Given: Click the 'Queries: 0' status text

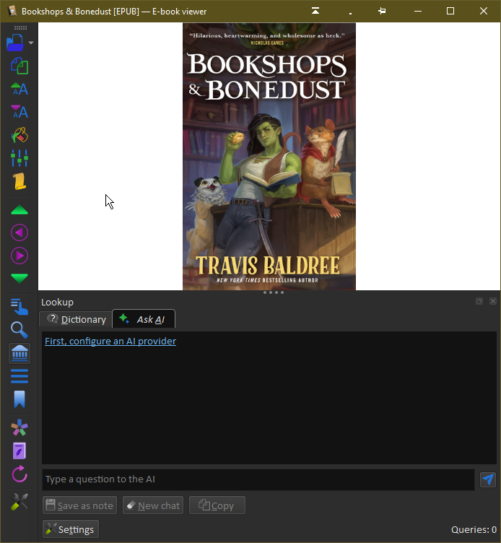Looking at the screenshot, I should (x=474, y=529).
